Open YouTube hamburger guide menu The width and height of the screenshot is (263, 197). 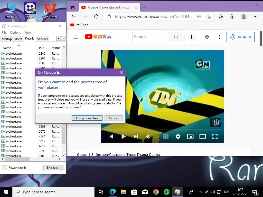point(76,37)
